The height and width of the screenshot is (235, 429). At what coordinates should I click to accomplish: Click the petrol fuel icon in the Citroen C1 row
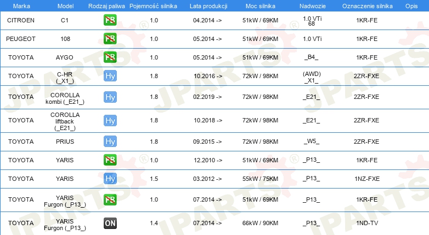point(110,20)
